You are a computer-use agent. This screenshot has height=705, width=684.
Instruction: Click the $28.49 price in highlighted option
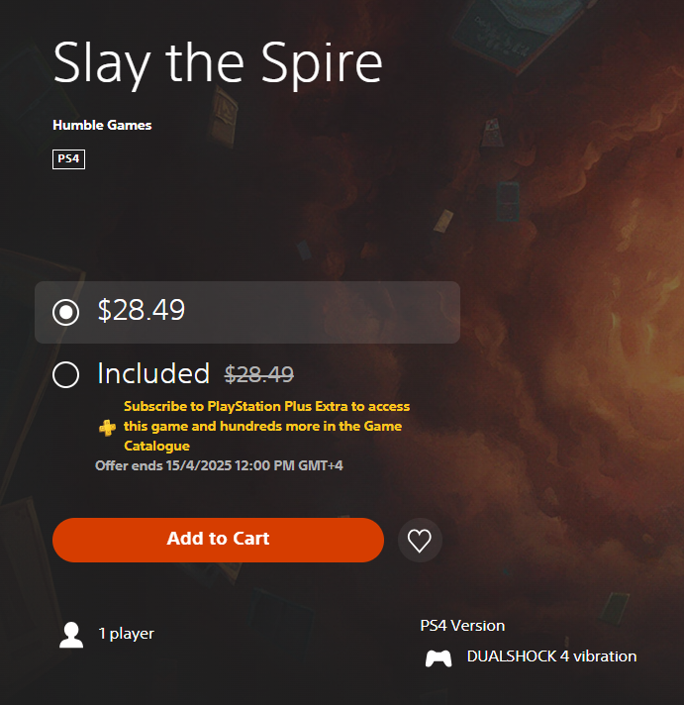[x=142, y=310]
